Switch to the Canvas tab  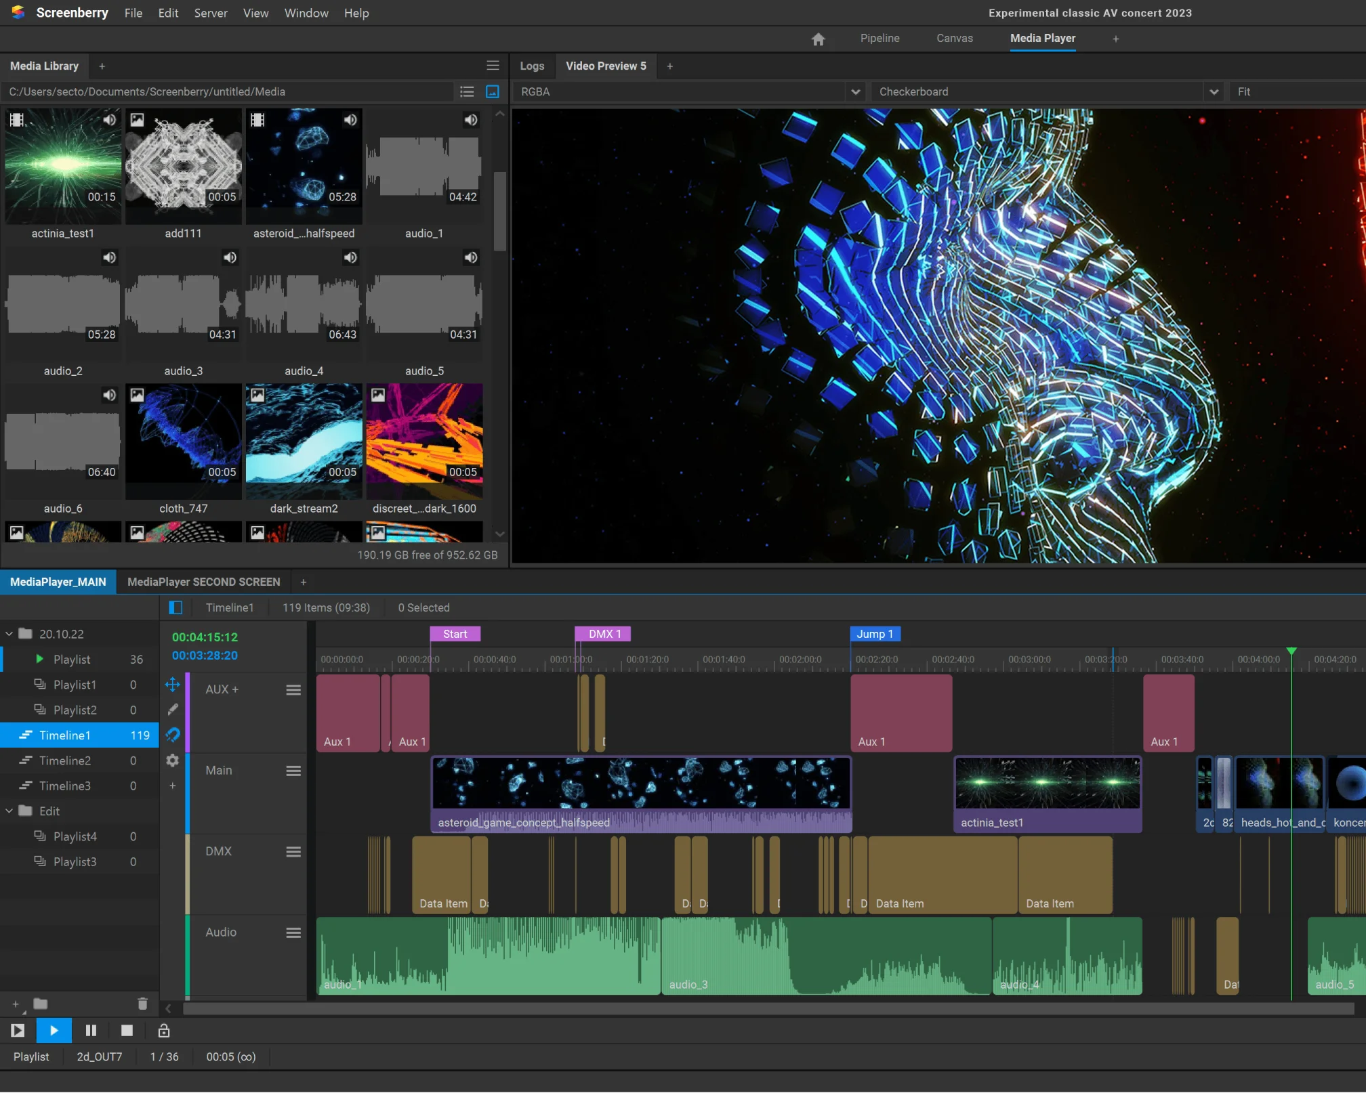pos(954,39)
